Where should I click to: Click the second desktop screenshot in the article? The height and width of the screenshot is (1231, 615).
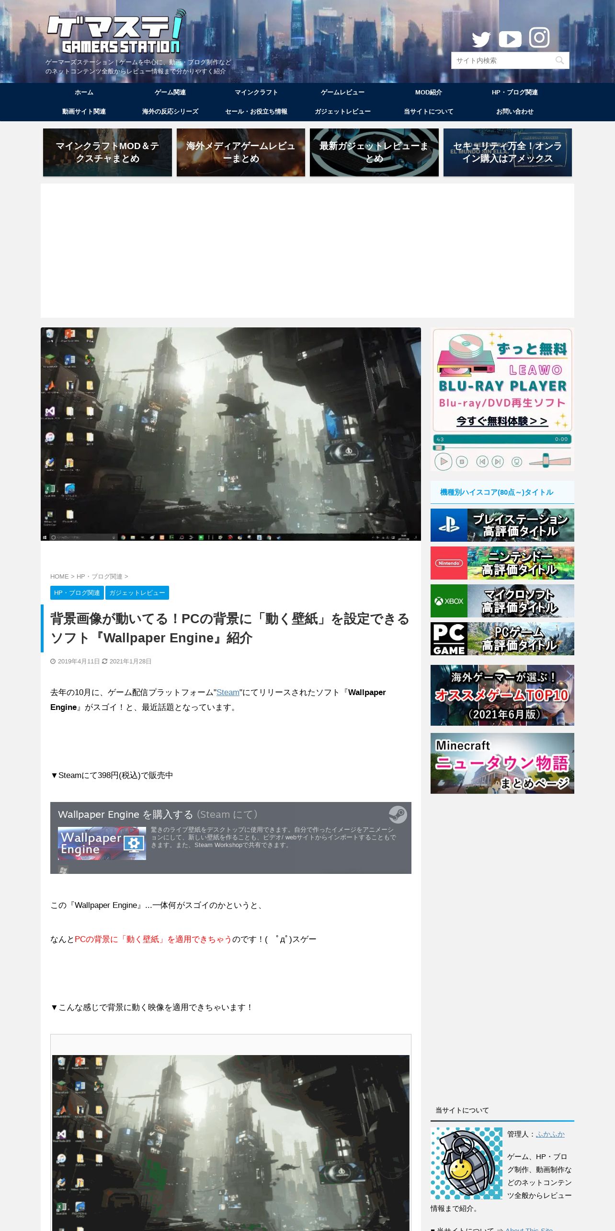click(231, 1143)
